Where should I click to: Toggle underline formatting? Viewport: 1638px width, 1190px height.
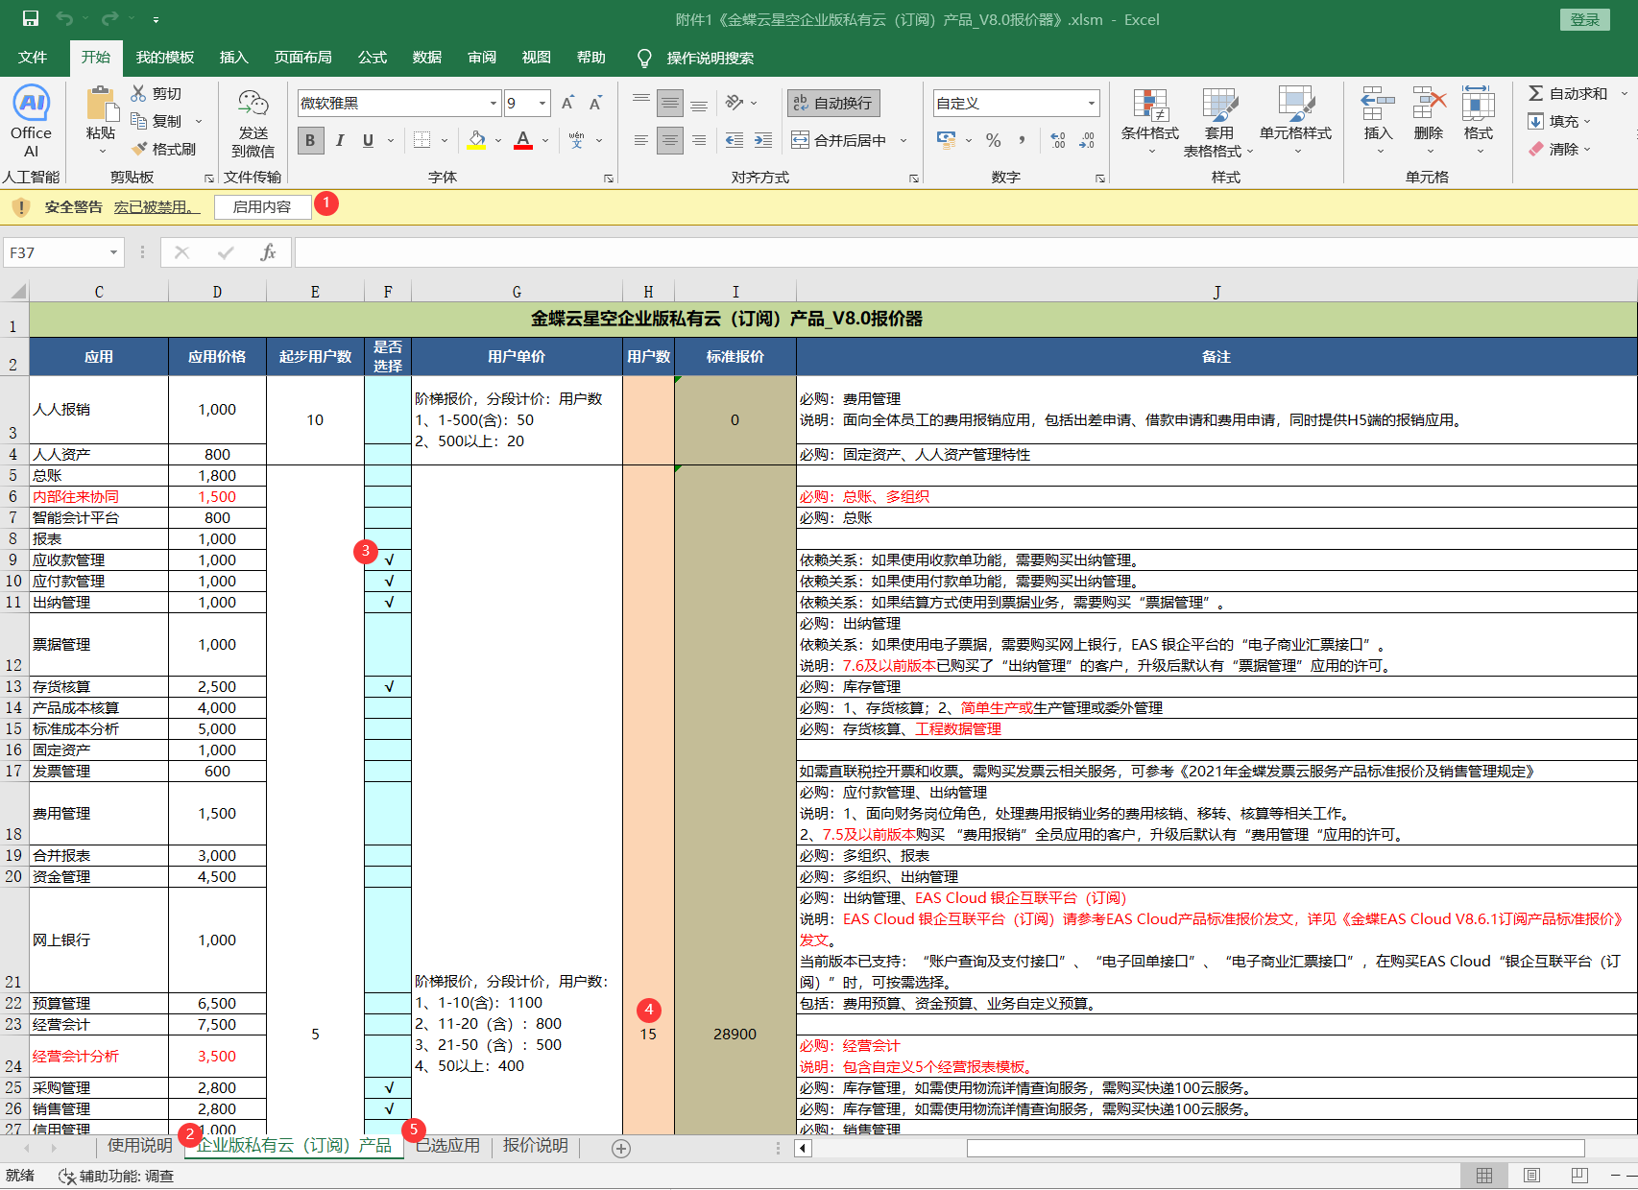click(x=368, y=141)
